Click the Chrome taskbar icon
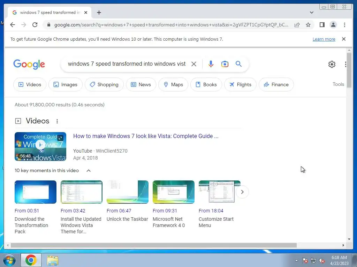Viewport: 357px width, 267px height. (31, 260)
